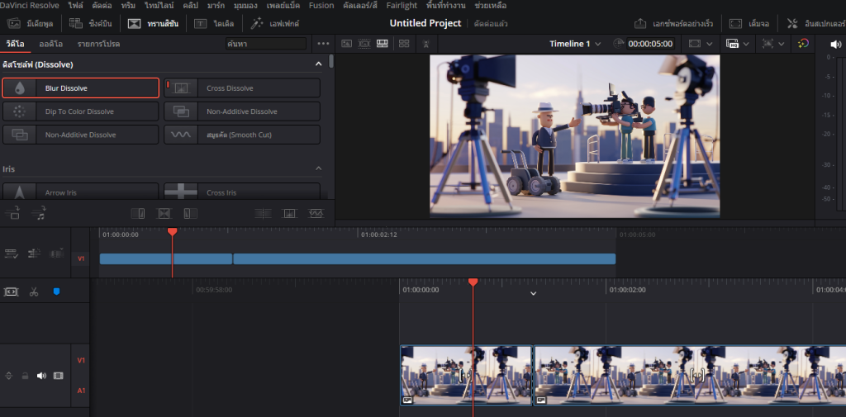Click the Dip To Color Dissolve icon

pos(21,111)
